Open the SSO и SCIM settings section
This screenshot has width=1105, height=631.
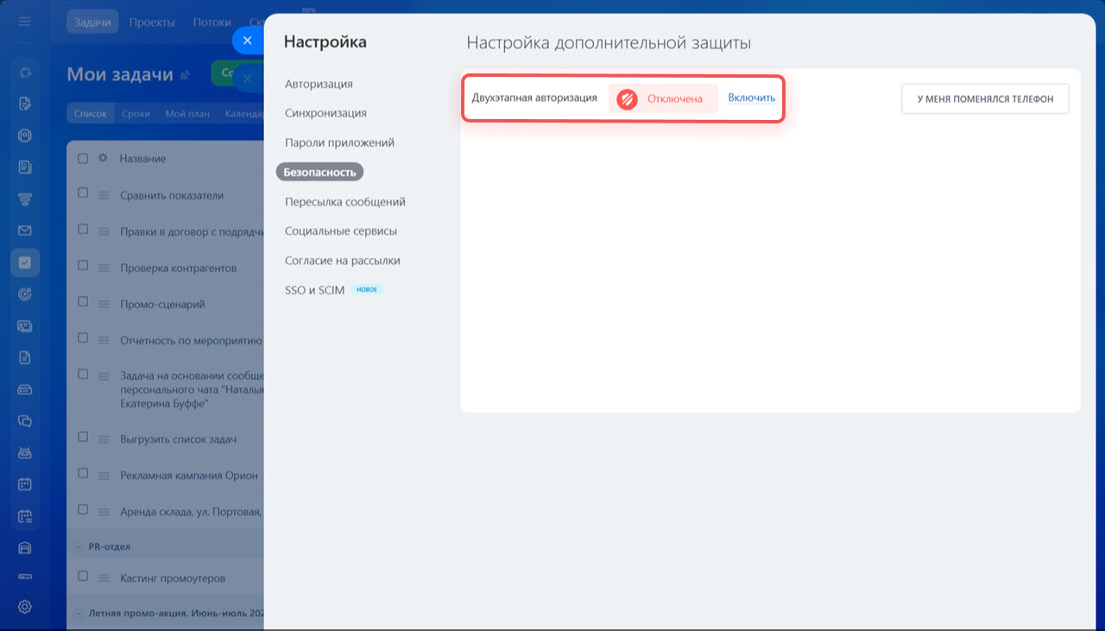pyautogui.click(x=315, y=289)
